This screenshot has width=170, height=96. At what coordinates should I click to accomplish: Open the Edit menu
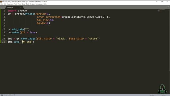(x=5, y=4)
